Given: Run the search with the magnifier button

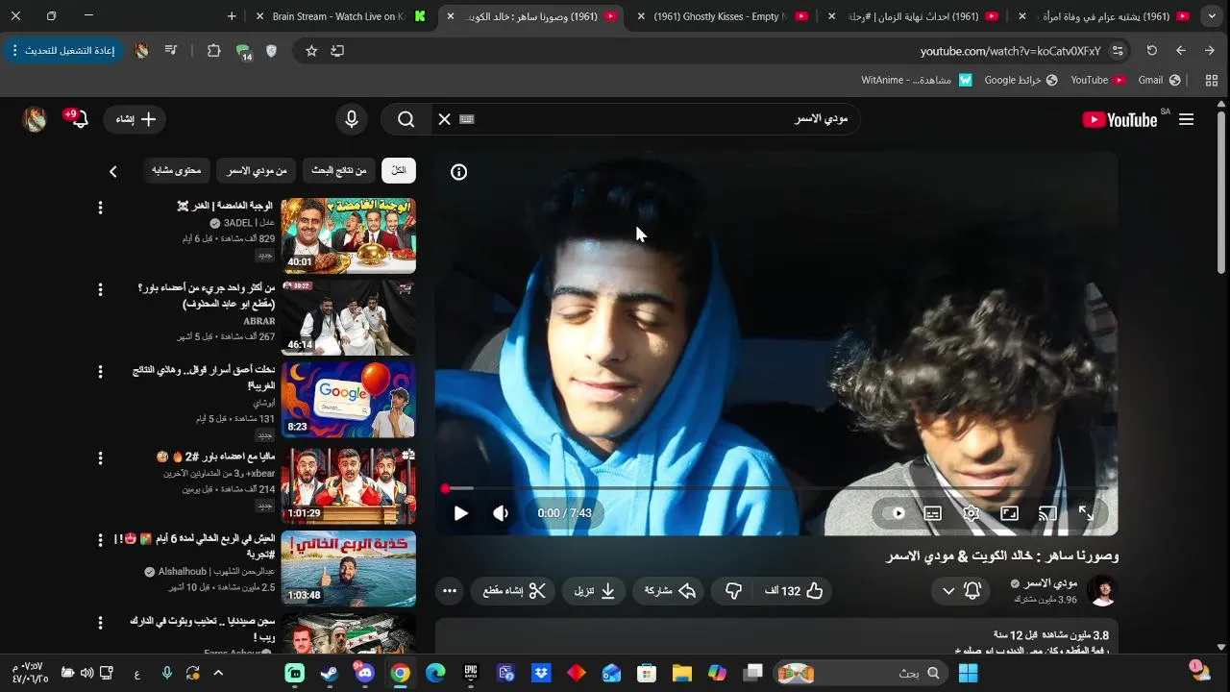Looking at the screenshot, I should tap(406, 119).
